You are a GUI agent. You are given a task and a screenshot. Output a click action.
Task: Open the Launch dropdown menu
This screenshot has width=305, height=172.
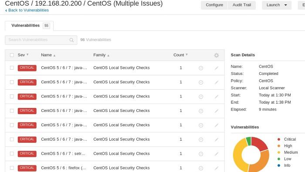(277, 5)
